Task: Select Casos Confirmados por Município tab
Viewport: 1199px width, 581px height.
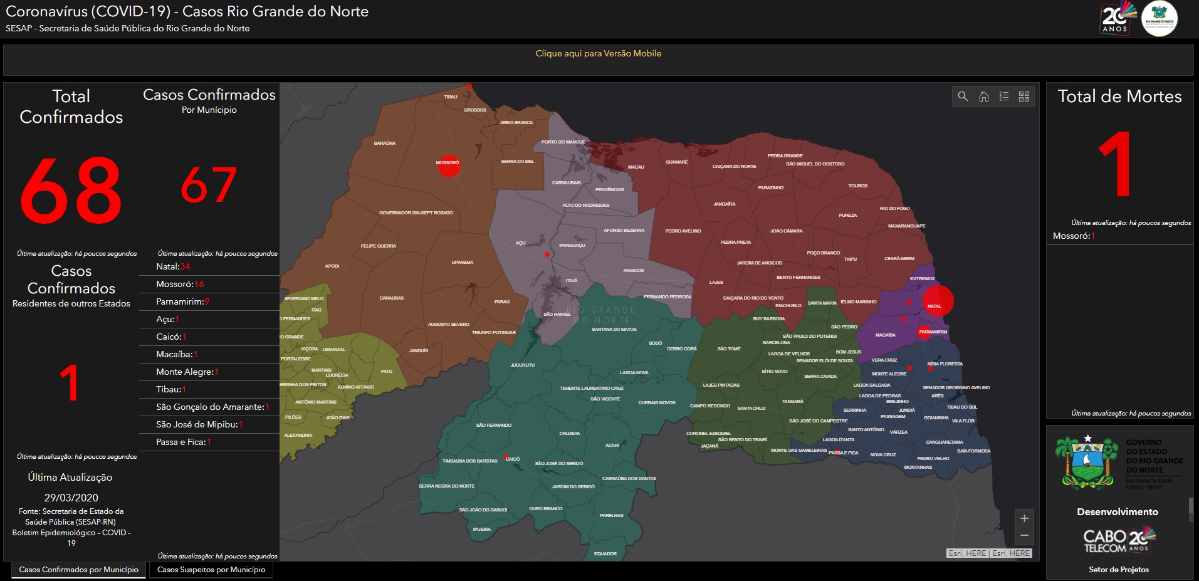Action: click(x=79, y=570)
